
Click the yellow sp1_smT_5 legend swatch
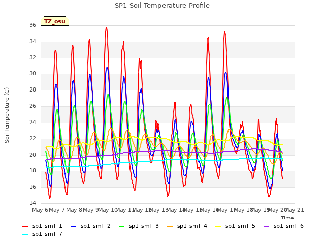click(218, 227)
